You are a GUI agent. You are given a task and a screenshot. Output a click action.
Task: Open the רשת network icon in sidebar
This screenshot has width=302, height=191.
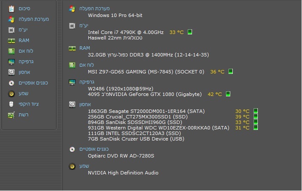(11, 115)
